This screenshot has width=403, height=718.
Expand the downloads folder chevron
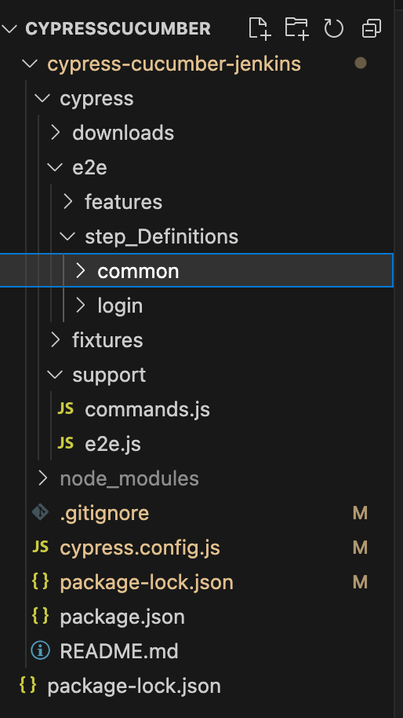[56, 133]
